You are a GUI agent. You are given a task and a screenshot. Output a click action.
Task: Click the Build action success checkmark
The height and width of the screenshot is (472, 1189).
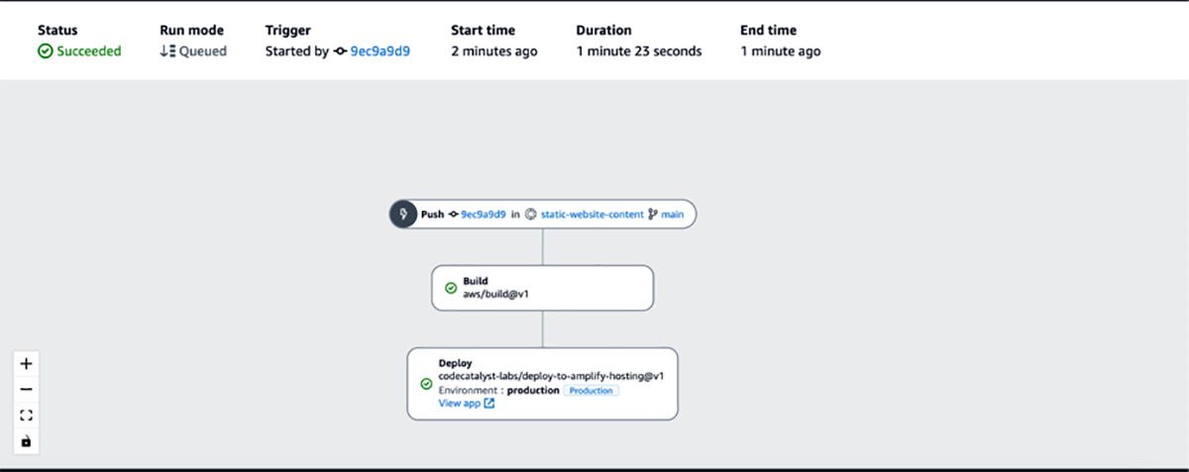click(x=451, y=288)
